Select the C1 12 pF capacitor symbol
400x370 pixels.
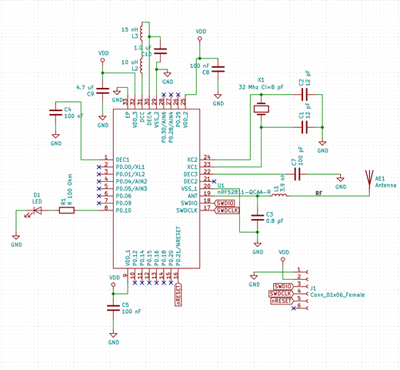coord(305,127)
